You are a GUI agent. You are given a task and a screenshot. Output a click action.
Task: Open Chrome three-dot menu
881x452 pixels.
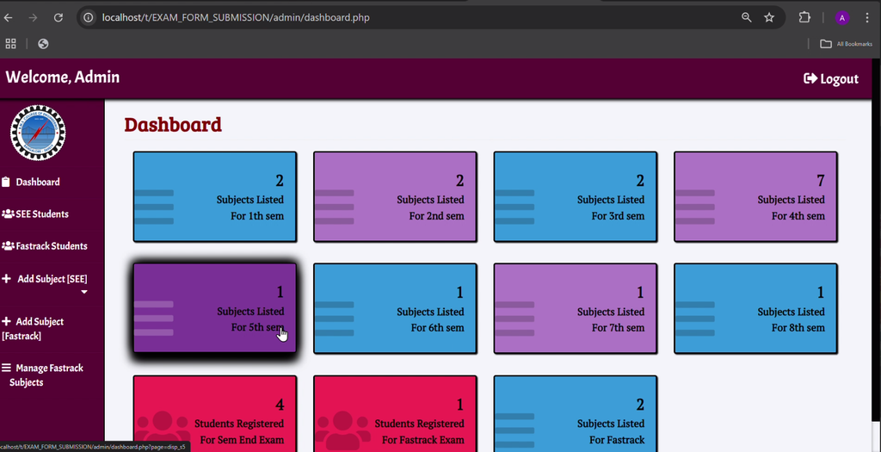[x=868, y=17]
